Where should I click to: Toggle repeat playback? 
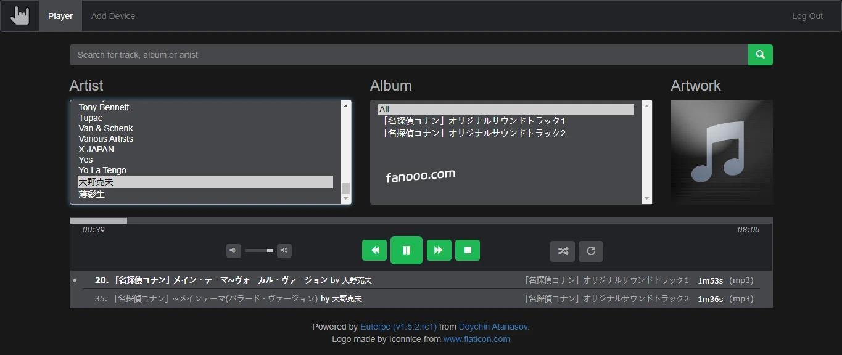click(x=591, y=251)
